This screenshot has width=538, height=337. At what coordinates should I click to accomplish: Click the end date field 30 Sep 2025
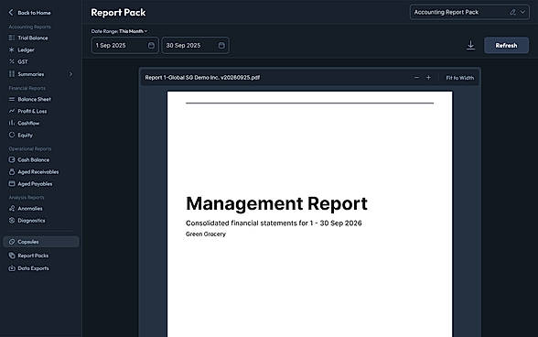pos(196,46)
